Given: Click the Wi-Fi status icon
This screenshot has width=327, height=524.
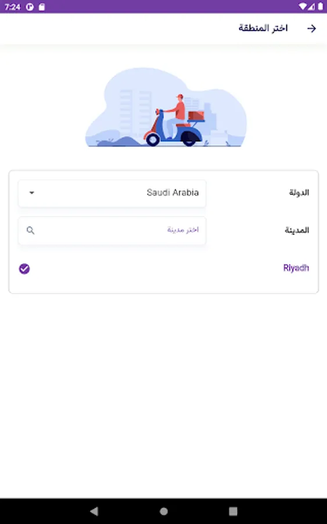Looking at the screenshot, I should point(303,6).
